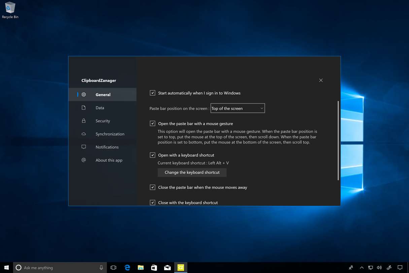Screen dimensions: 409x273
Task: Open the Synchronization settings section
Action: (x=110, y=134)
